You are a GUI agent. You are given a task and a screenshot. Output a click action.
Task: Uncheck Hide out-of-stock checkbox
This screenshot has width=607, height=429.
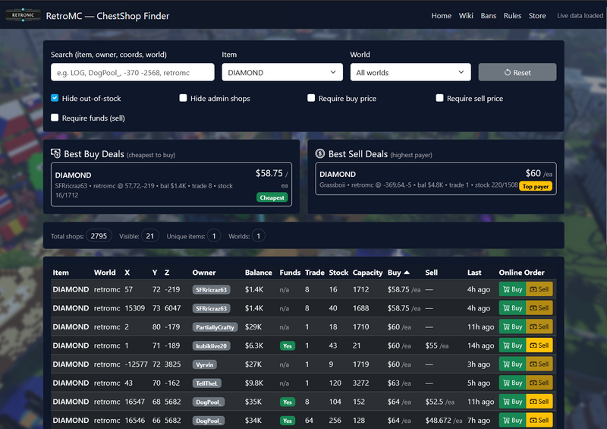[x=55, y=99]
